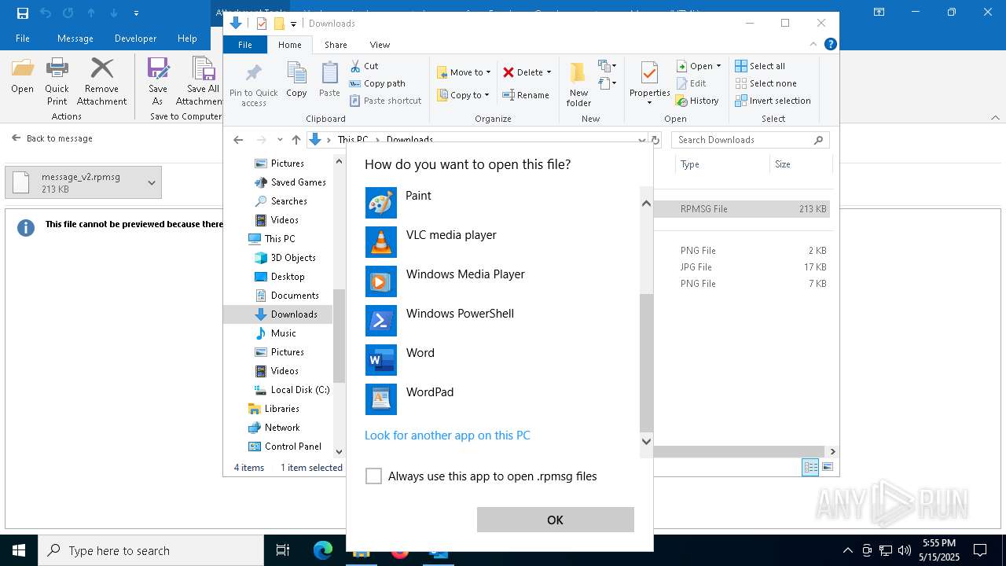The height and width of the screenshot is (566, 1006).
Task: Select 3D Objects in navigation tree
Action: point(285,258)
